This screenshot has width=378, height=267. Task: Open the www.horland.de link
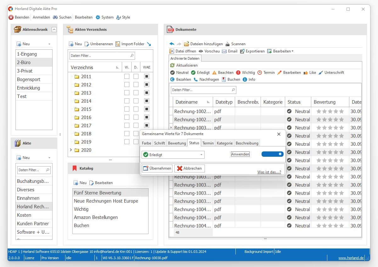351,258
